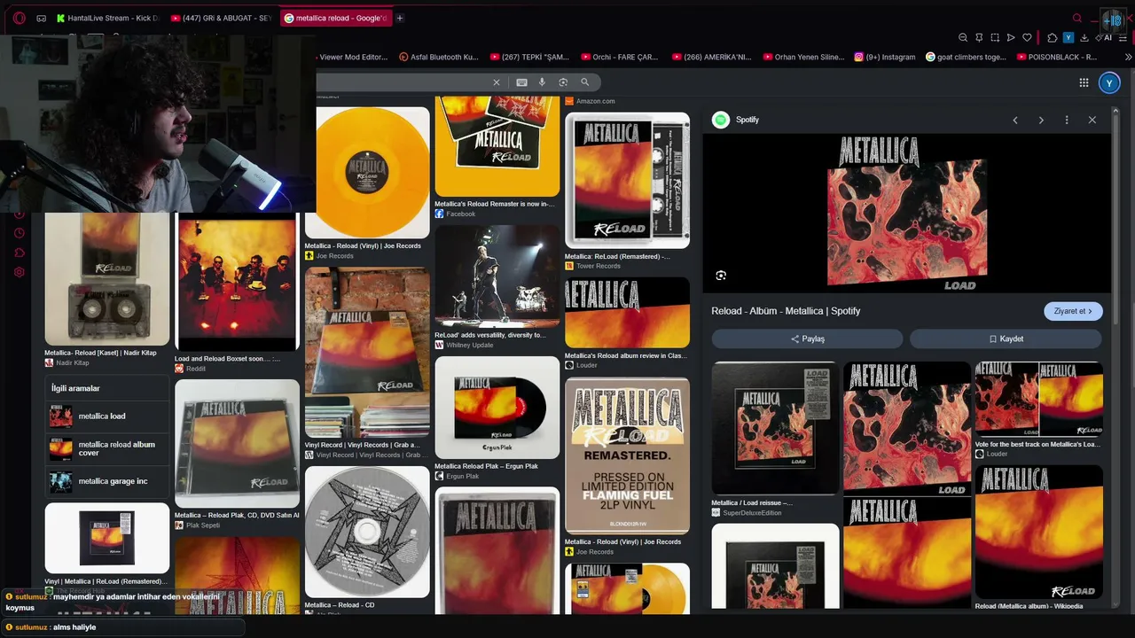Switch to HantalLive Stream Kick tab

(106, 18)
